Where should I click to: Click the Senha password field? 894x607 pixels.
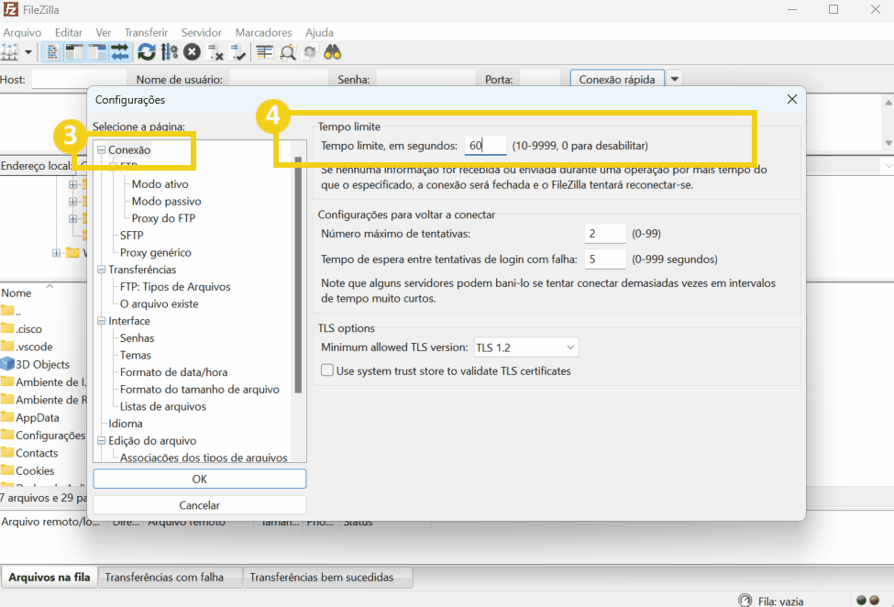[425, 79]
